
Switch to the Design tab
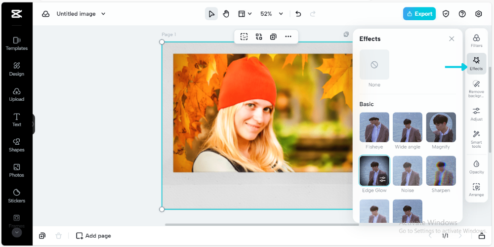pyautogui.click(x=16, y=69)
